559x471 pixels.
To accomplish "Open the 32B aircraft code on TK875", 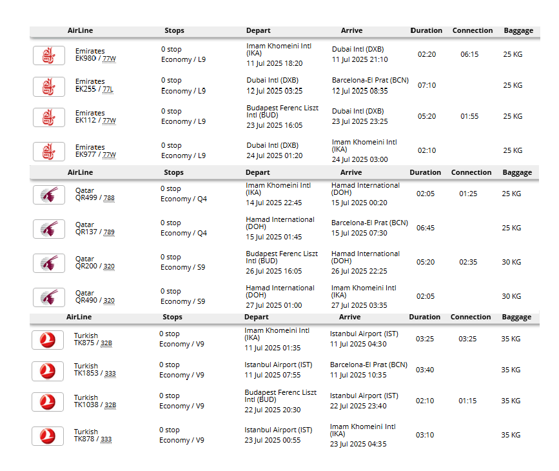I will pos(106,343).
